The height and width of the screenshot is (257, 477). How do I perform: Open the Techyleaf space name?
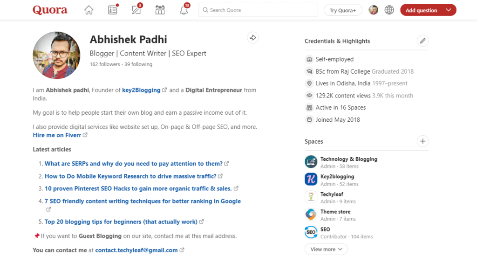[x=332, y=194]
